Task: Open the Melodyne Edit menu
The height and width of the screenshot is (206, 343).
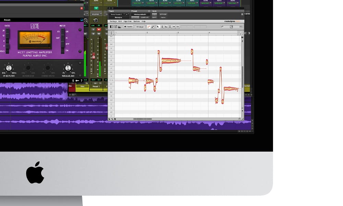Action: tap(120, 21)
